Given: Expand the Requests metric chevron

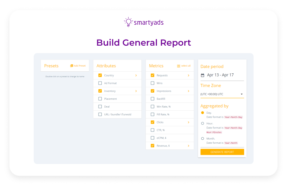Looking at the screenshot, I should (188, 75).
